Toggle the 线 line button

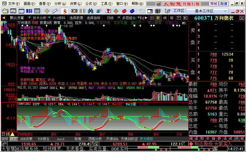coord(165,18)
